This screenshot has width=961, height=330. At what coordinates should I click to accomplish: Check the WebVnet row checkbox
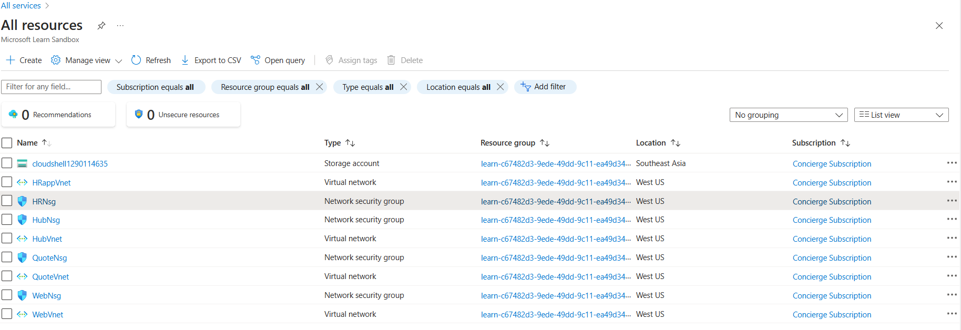[x=7, y=314]
